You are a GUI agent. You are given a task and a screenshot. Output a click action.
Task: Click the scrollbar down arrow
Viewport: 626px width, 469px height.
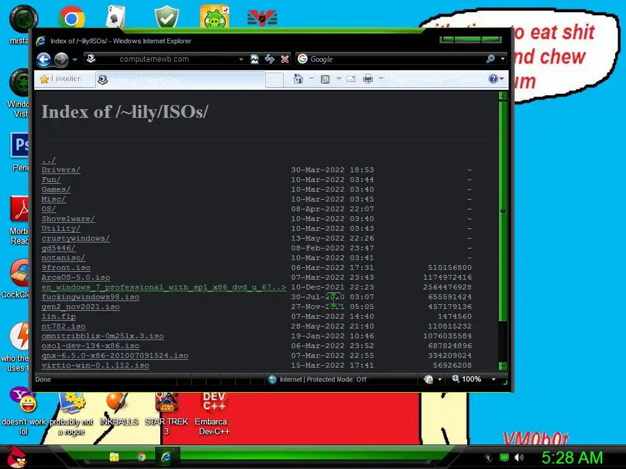[503, 366]
